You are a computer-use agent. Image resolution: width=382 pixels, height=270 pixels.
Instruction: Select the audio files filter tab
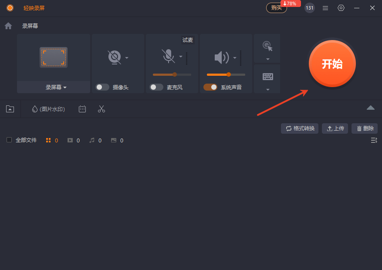(x=95, y=140)
